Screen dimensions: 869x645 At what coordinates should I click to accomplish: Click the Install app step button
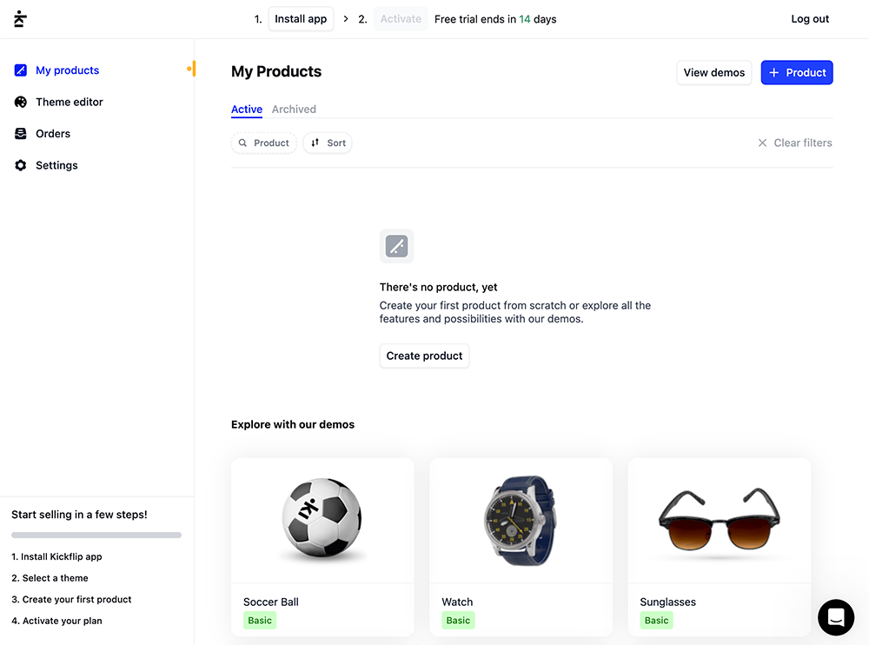301,19
